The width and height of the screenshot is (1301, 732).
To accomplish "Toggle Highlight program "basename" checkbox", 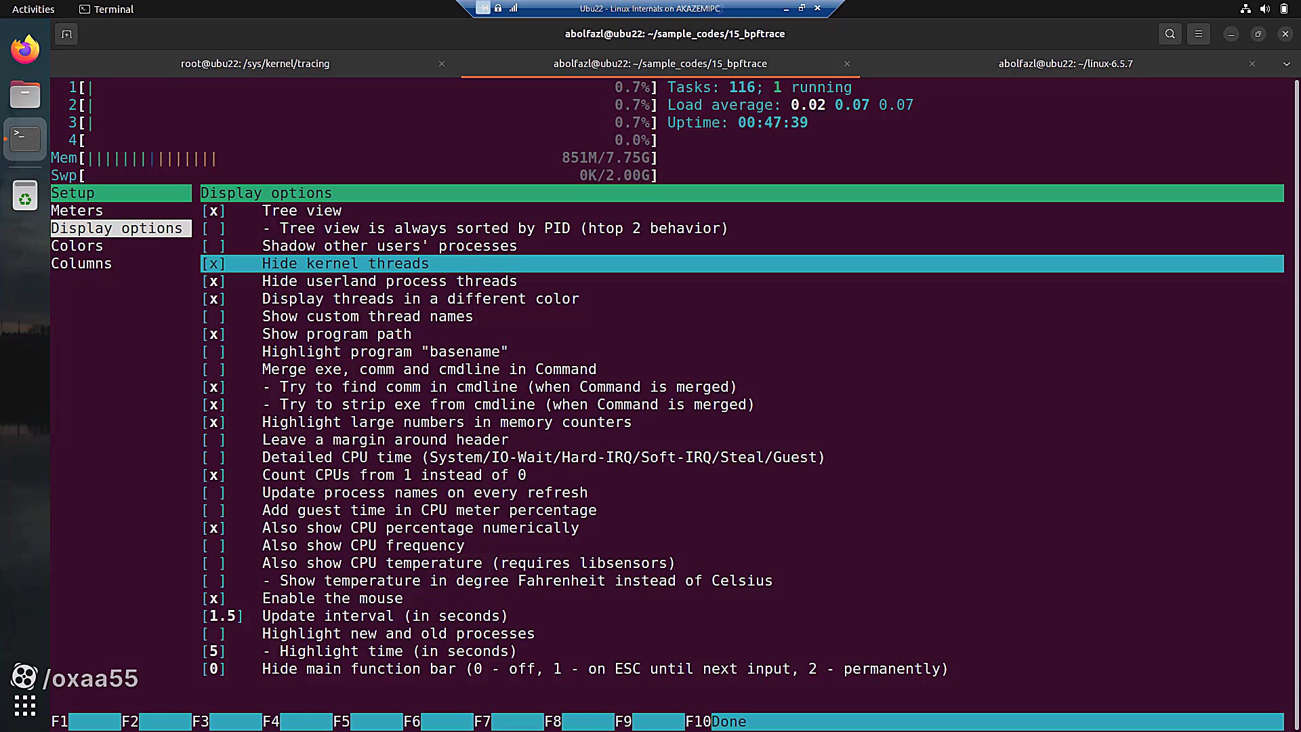I will pos(213,352).
